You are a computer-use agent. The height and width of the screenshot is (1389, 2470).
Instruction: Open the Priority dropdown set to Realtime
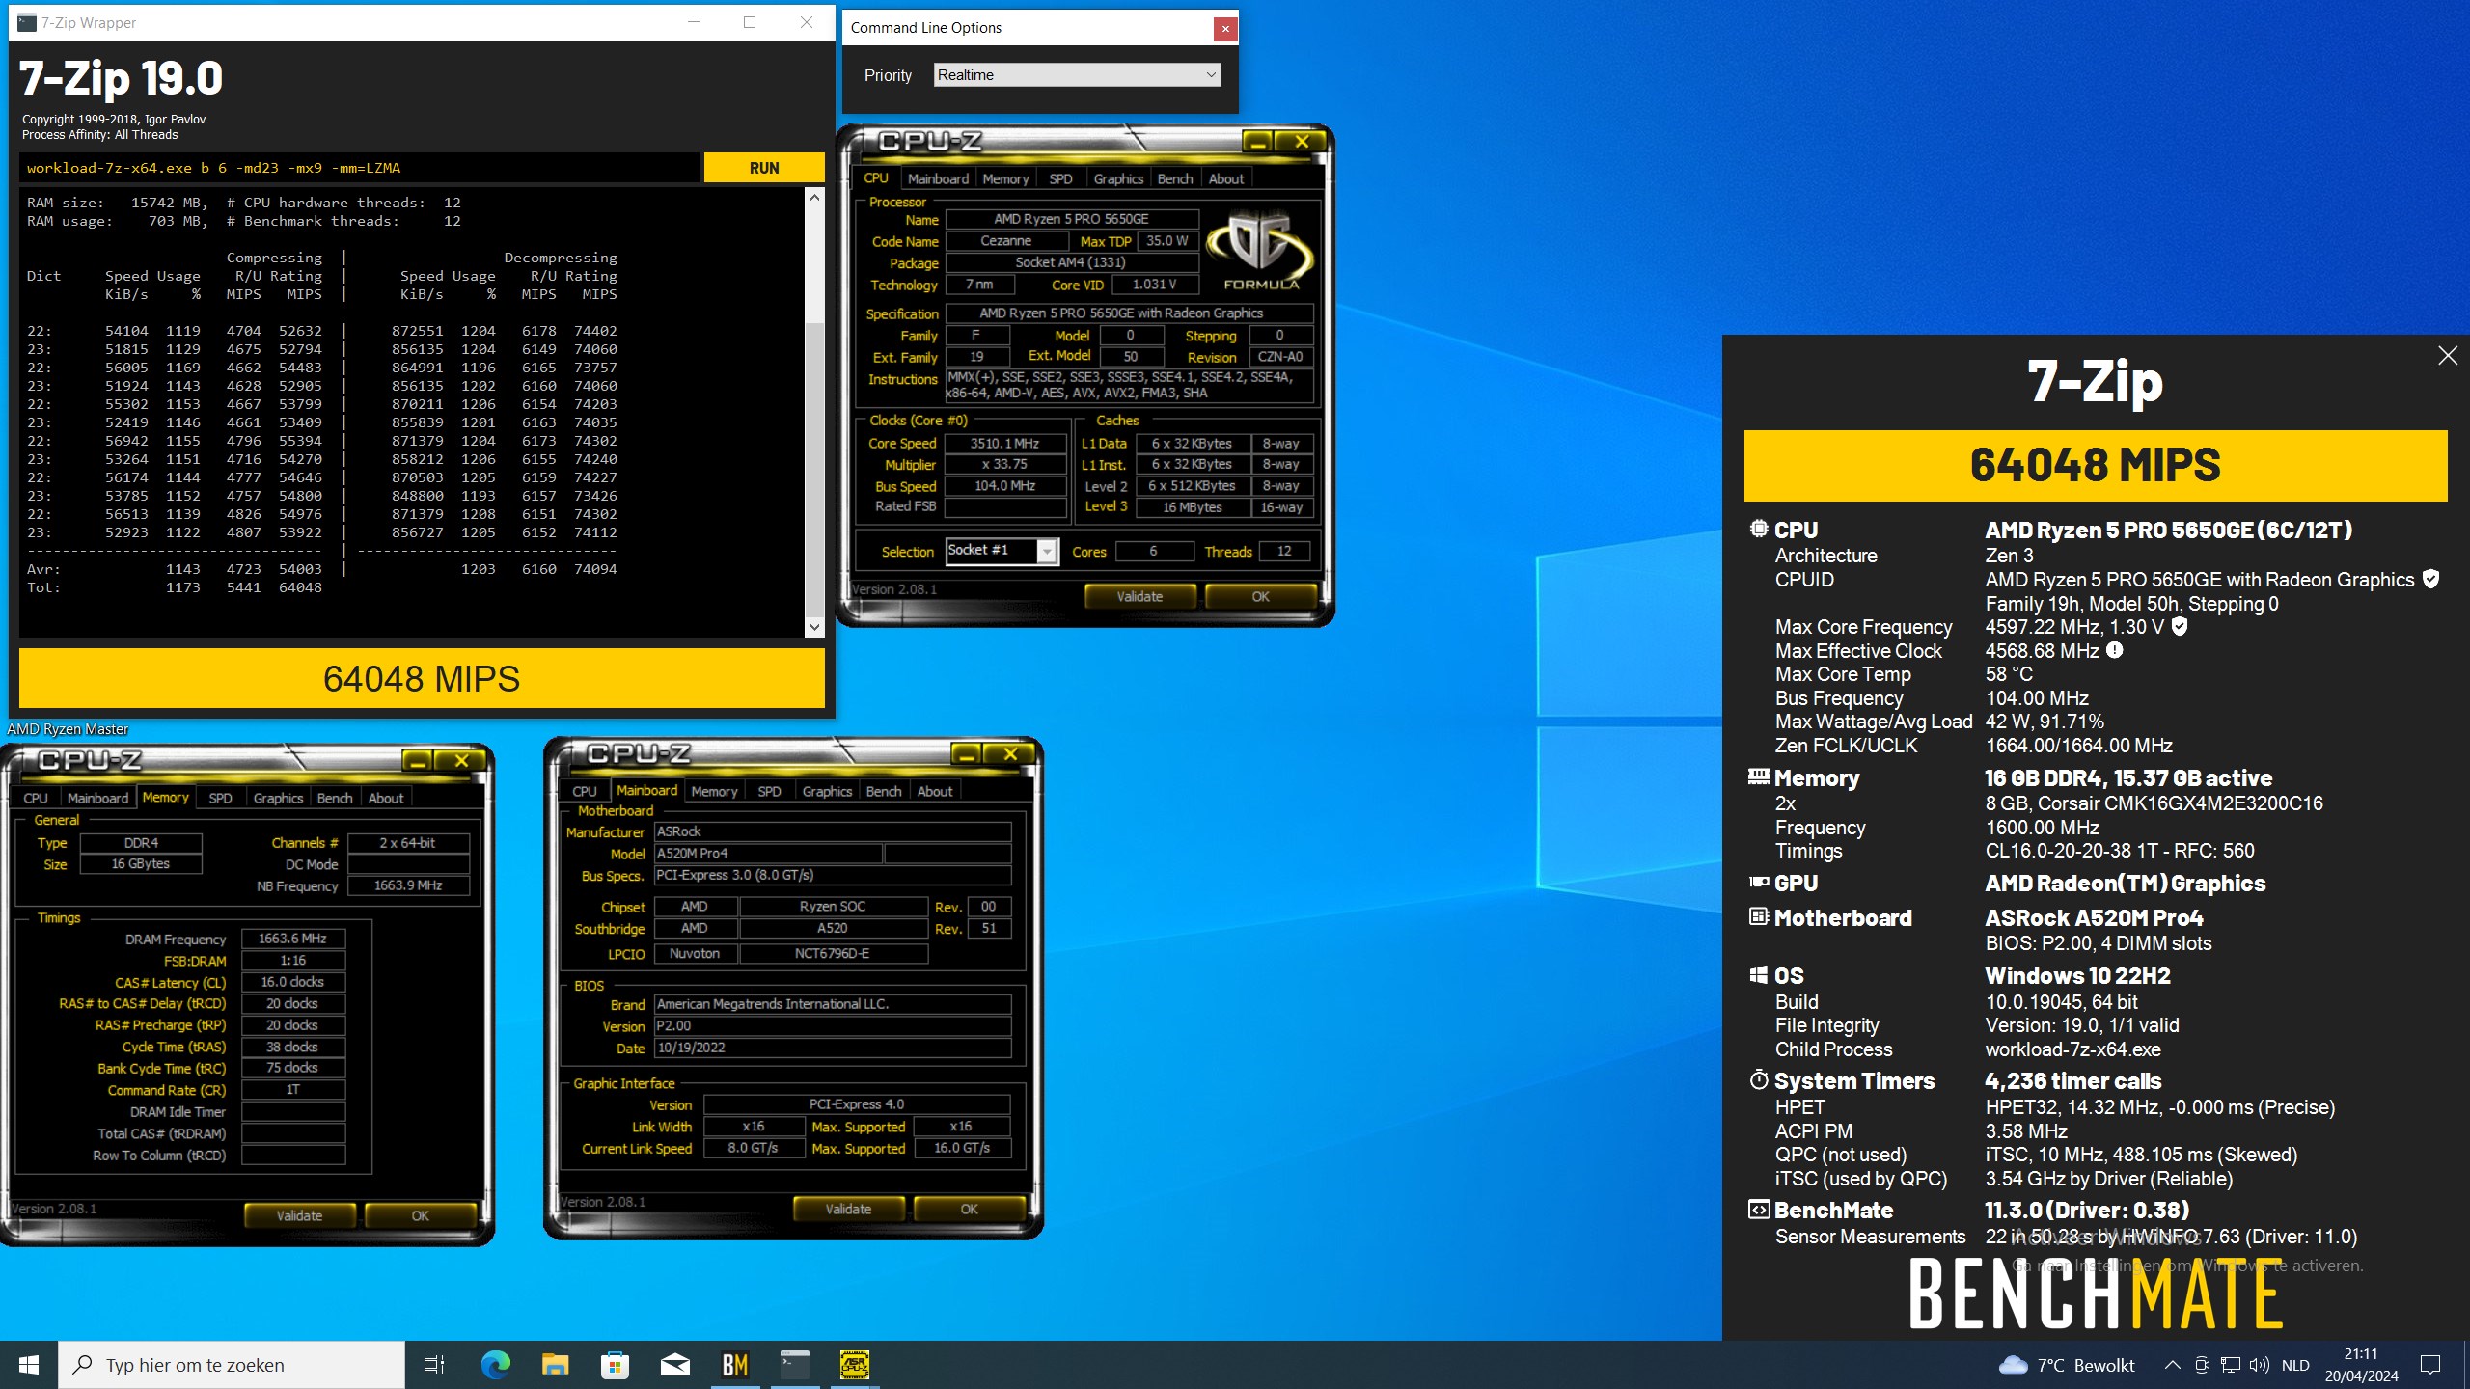point(1077,75)
